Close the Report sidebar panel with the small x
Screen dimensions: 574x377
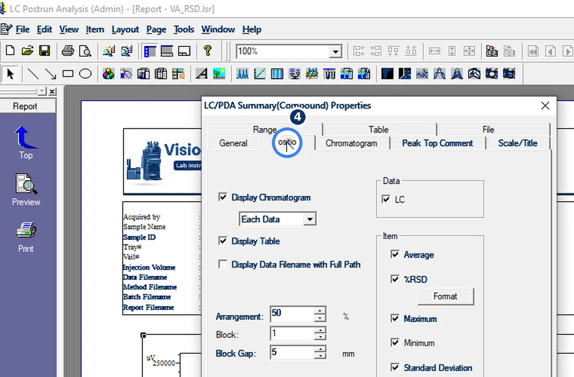coord(52,91)
